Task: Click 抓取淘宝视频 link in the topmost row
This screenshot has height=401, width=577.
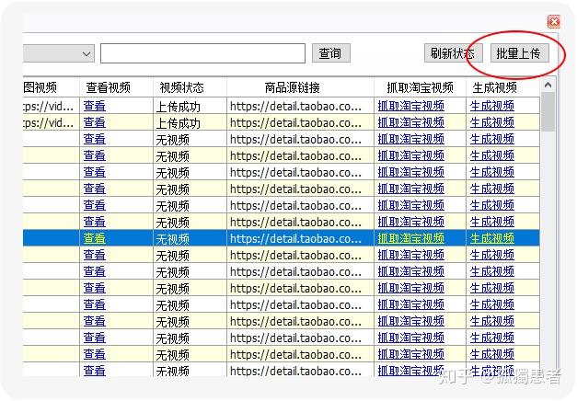Action: coord(410,106)
